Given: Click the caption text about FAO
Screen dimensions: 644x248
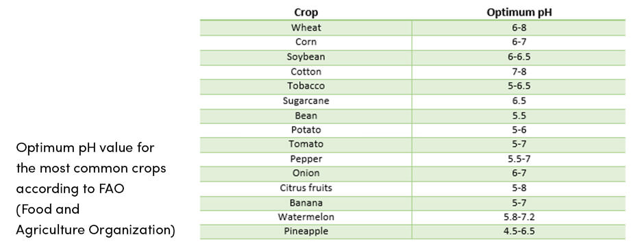Looking at the screenshot, I should [x=95, y=189].
